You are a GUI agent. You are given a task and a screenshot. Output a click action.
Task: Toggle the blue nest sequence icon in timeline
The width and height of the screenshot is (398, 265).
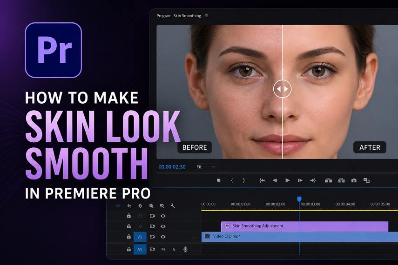(118, 205)
